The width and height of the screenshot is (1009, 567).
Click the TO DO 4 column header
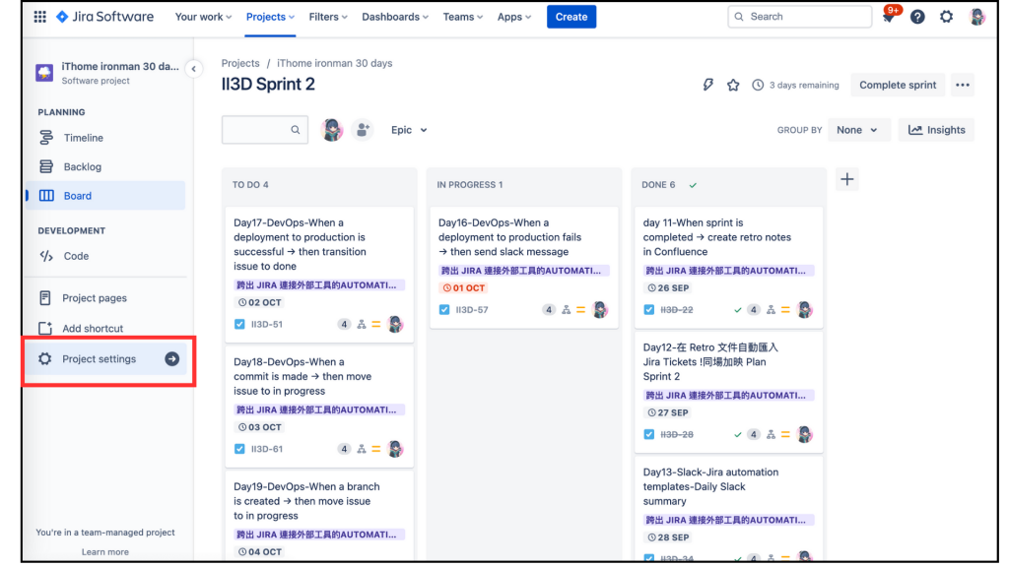point(250,184)
